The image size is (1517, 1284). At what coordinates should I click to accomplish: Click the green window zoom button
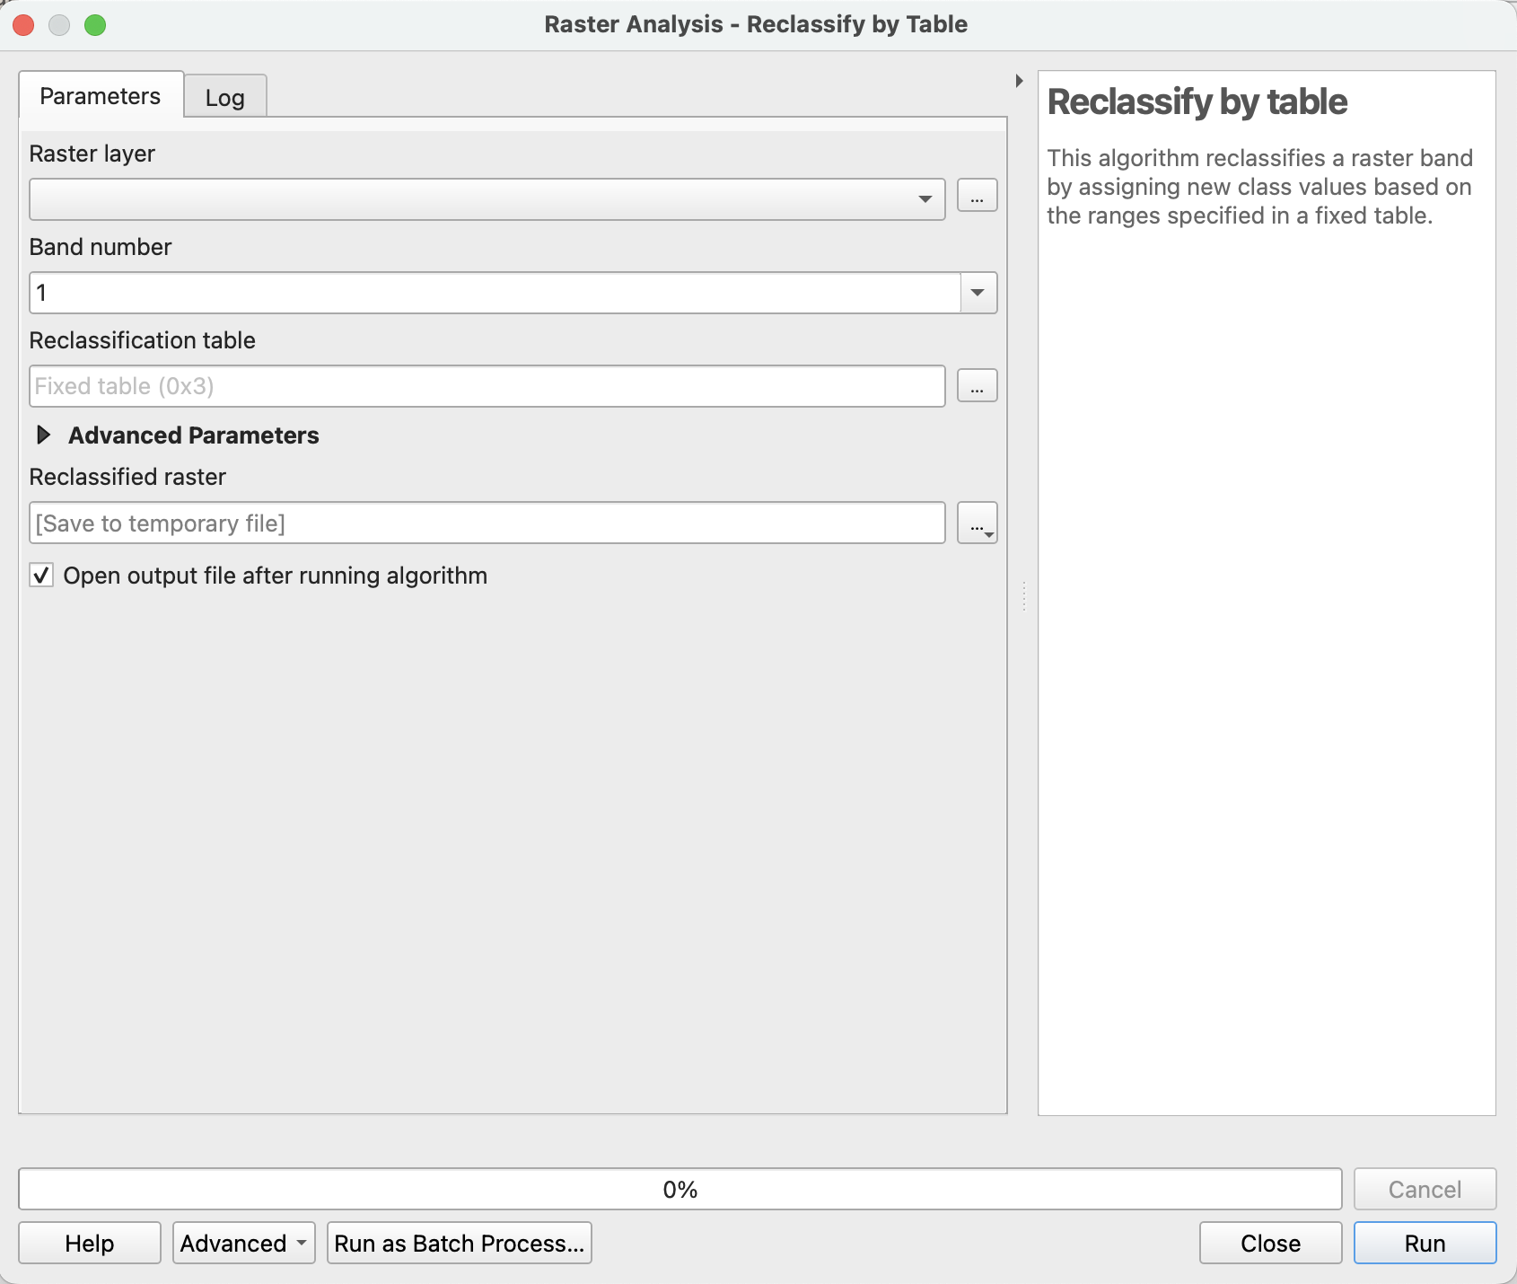(x=95, y=25)
